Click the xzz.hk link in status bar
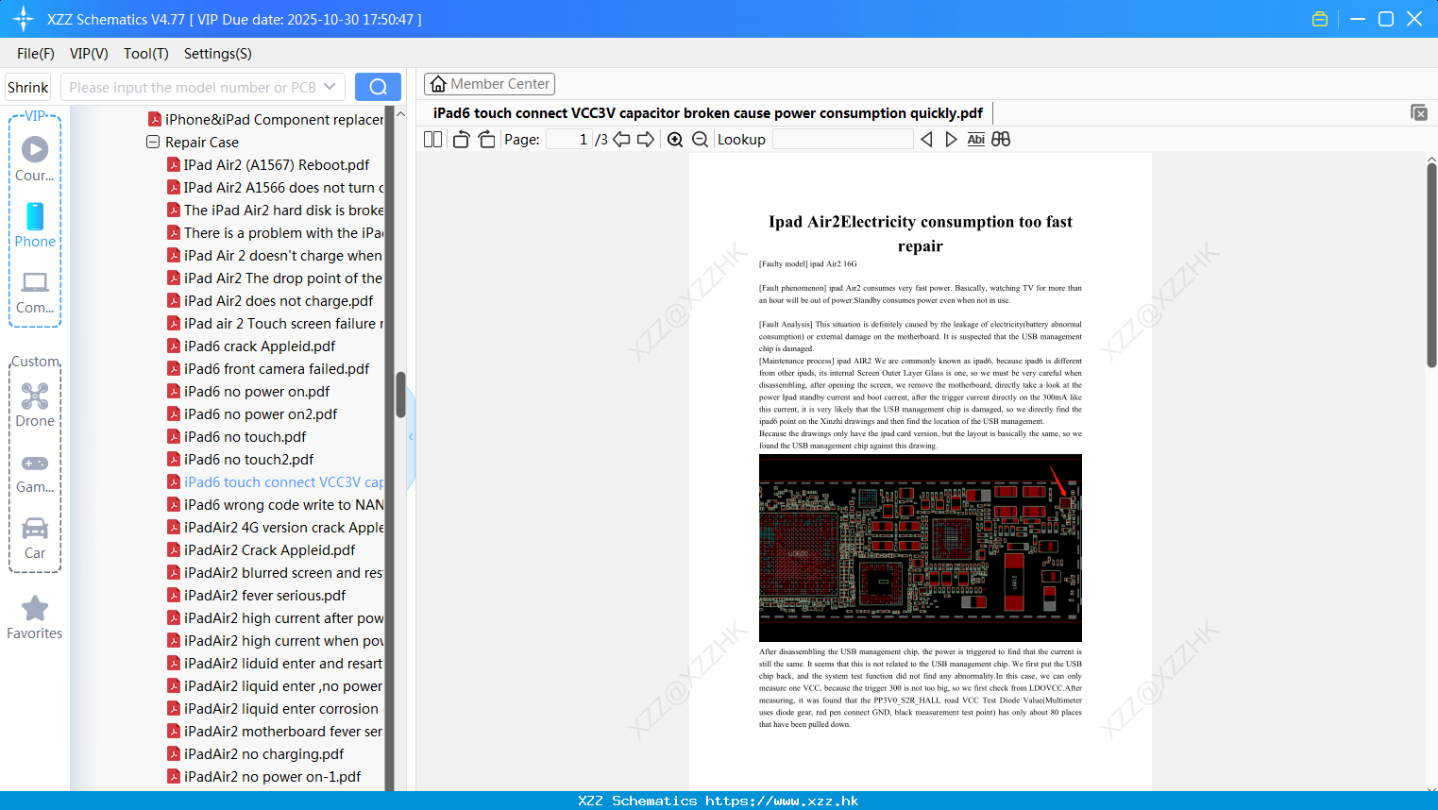The width and height of the screenshot is (1438, 810). (782, 801)
